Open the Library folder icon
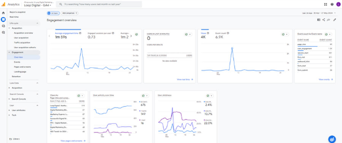Screen dimensions: 342x143 (10, 139)
